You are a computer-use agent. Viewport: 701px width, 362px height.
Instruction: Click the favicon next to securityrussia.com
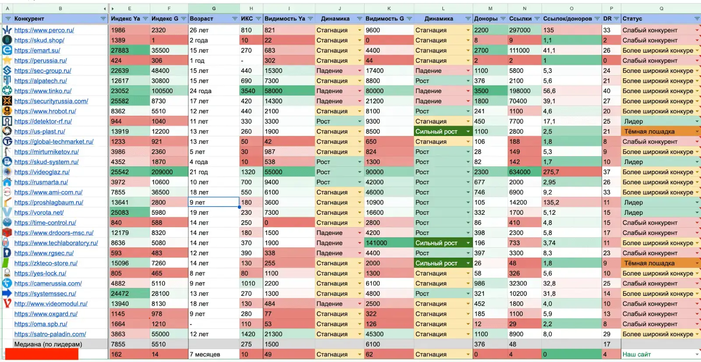point(7,101)
